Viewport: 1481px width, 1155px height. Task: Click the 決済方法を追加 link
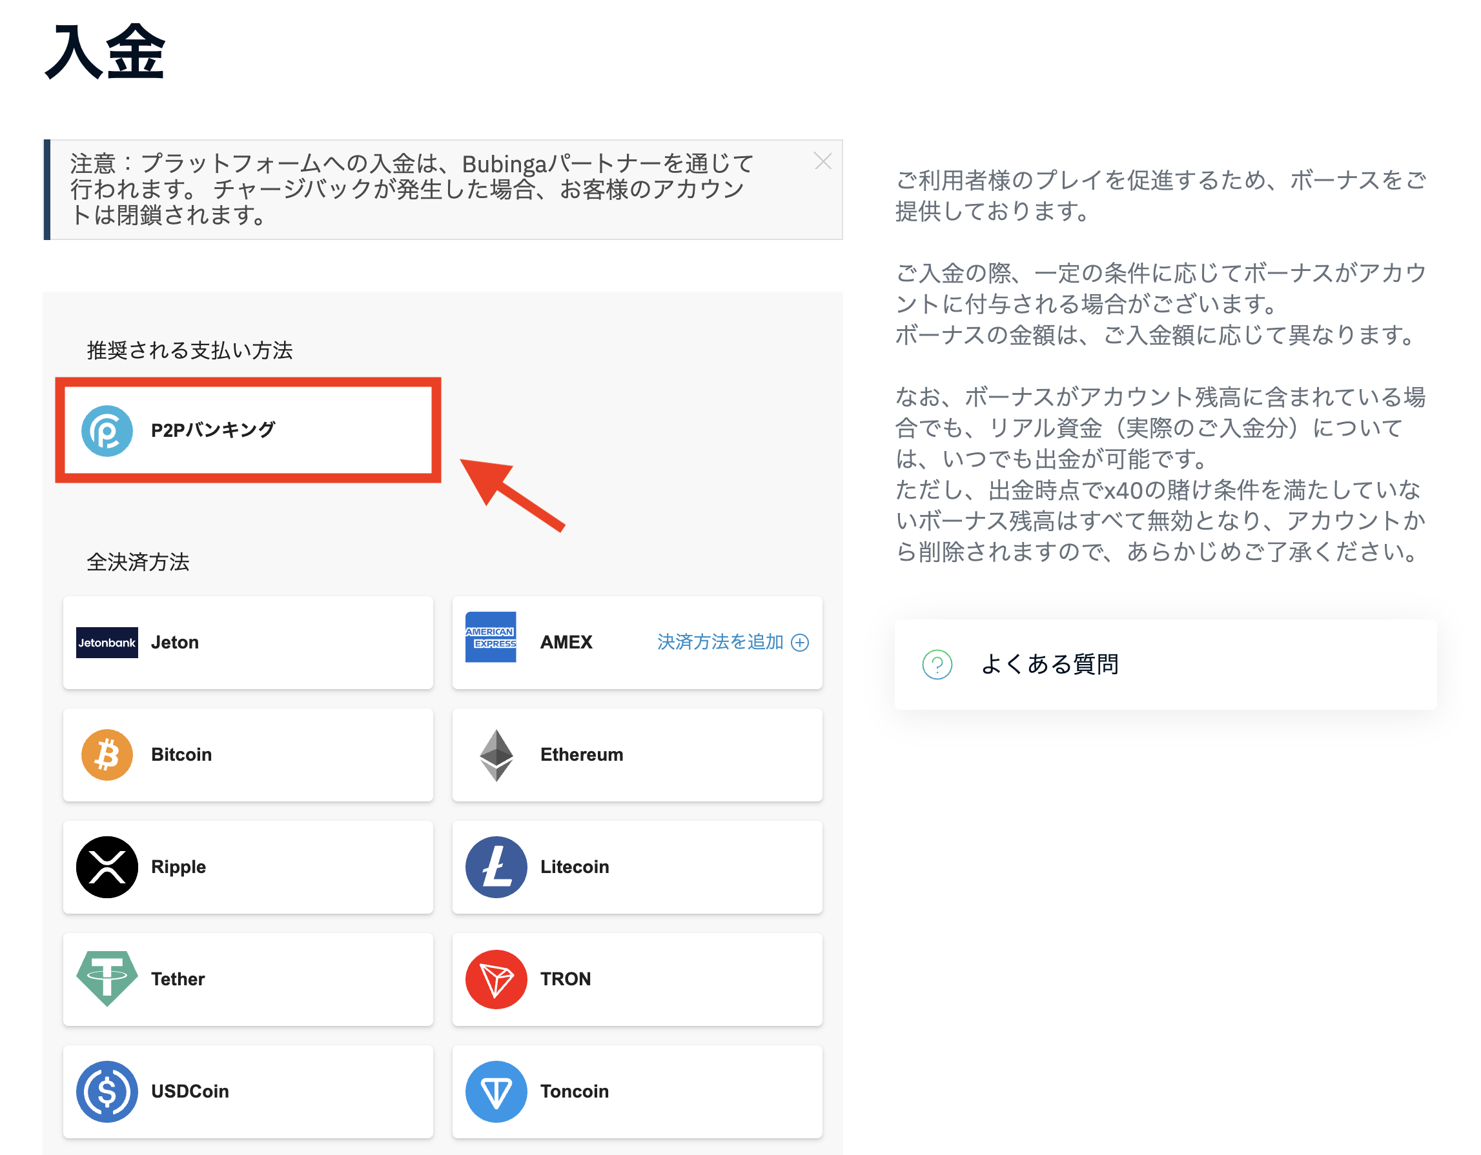click(x=719, y=642)
